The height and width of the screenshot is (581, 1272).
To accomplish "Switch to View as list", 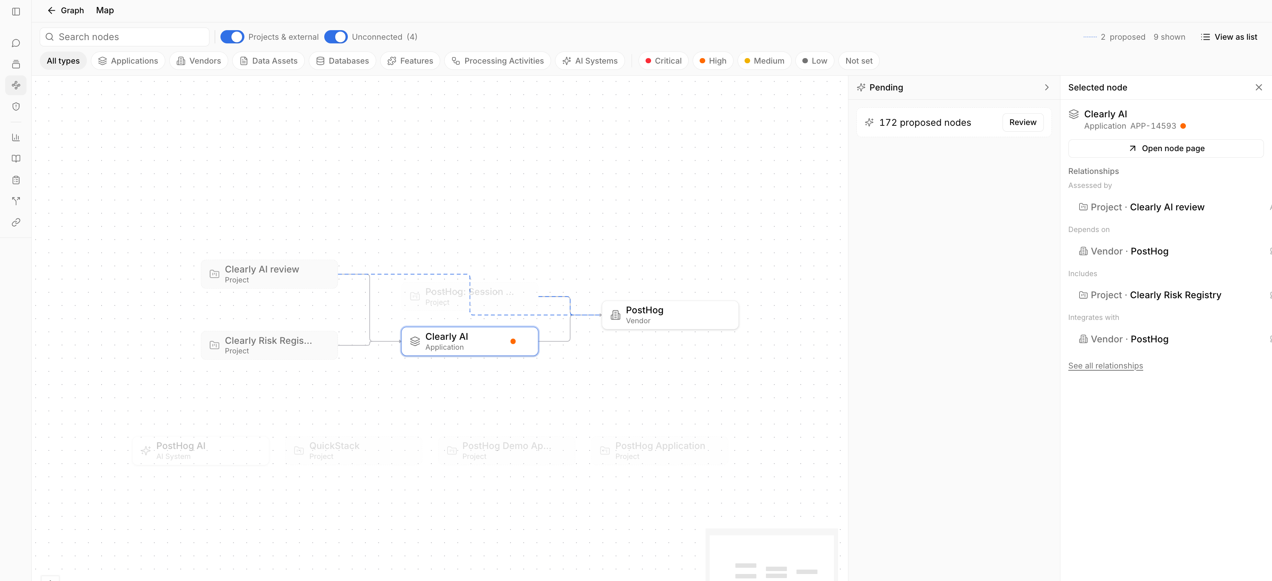I will click(x=1229, y=37).
